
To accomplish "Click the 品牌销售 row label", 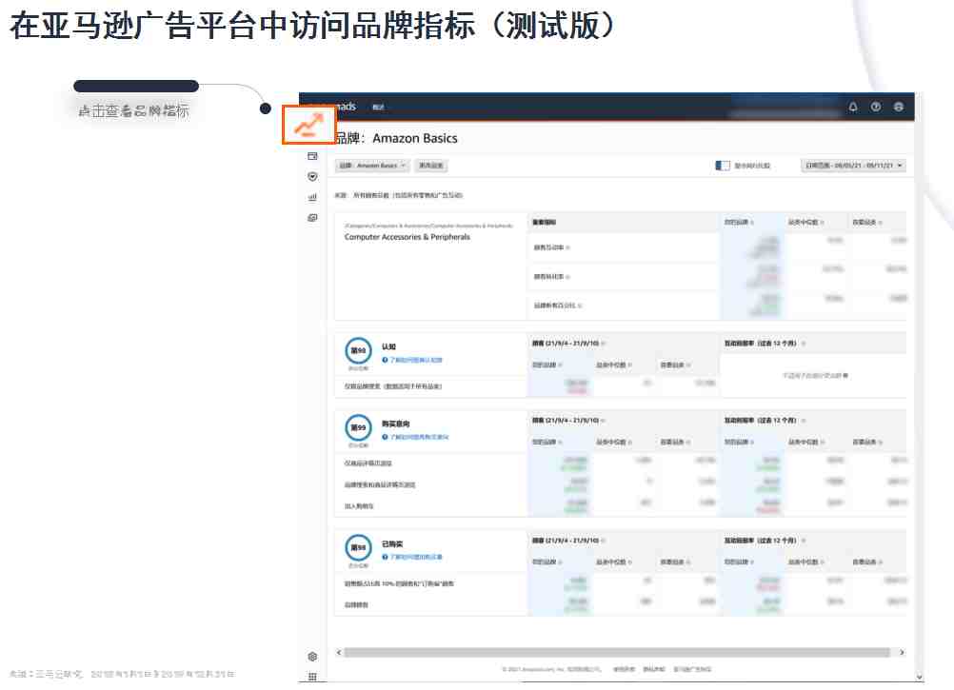I will (x=356, y=605).
